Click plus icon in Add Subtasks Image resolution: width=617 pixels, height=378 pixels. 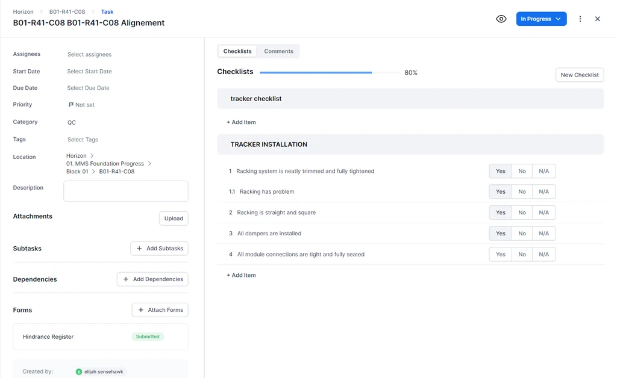(140, 248)
